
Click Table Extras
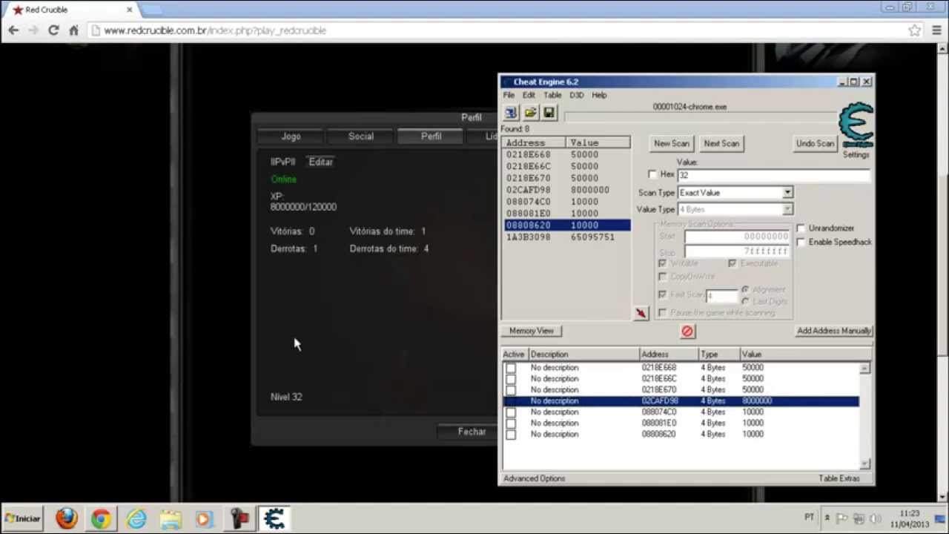[839, 478]
